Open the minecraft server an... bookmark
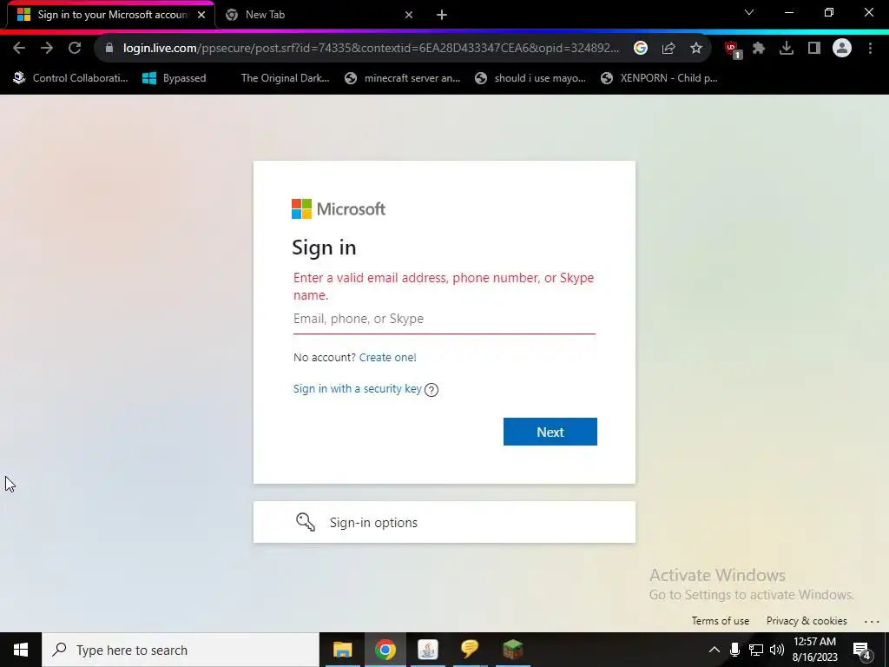 coord(403,78)
